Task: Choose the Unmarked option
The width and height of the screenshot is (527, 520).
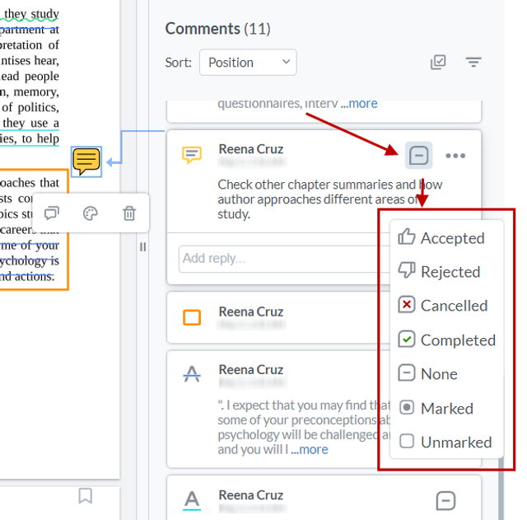Action: click(446, 442)
